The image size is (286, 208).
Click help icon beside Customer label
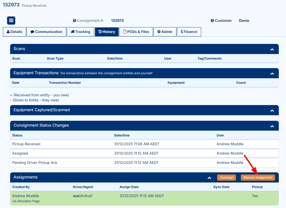pyautogui.click(x=212, y=21)
